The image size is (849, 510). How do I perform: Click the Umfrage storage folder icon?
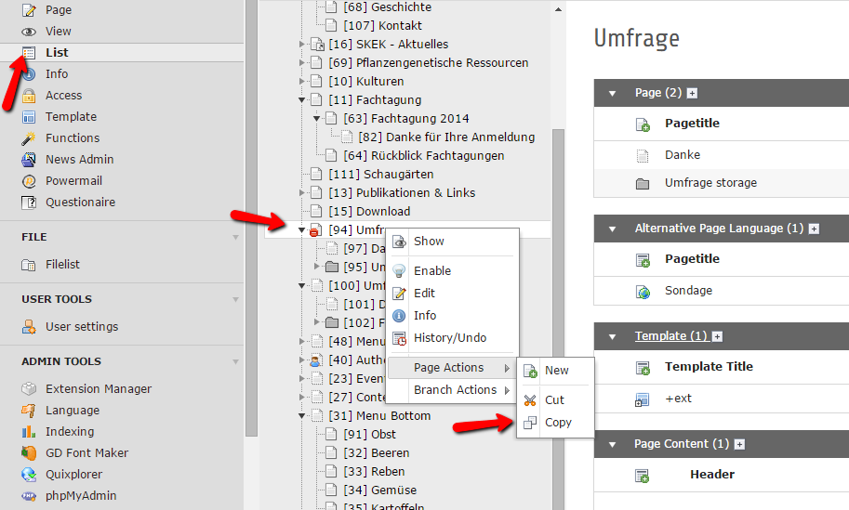tap(643, 183)
